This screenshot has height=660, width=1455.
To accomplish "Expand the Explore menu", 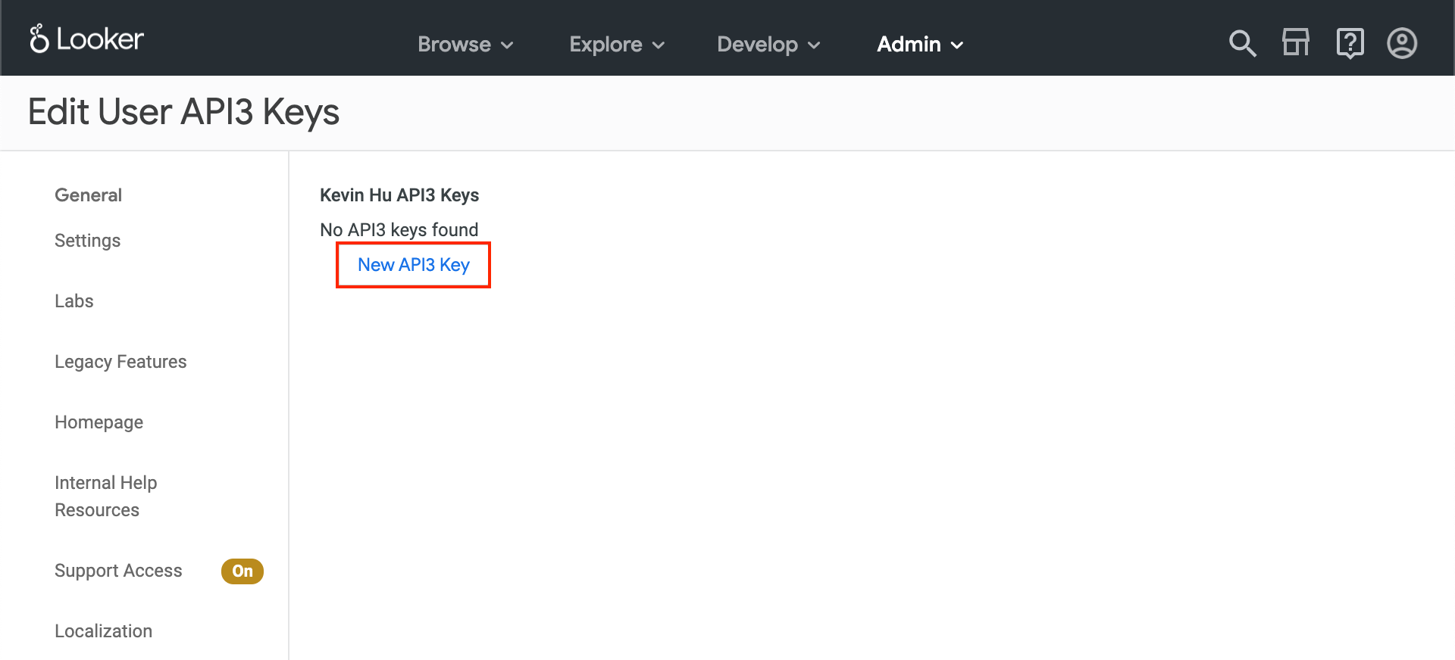I will click(617, 45).
